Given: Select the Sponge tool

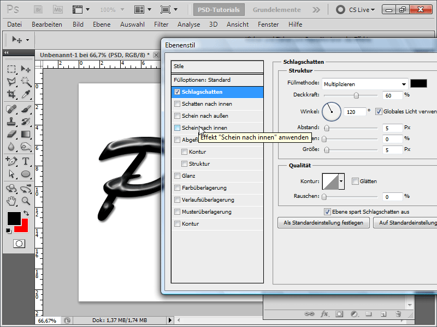Looking at the screenshot, I should [26, 147].
